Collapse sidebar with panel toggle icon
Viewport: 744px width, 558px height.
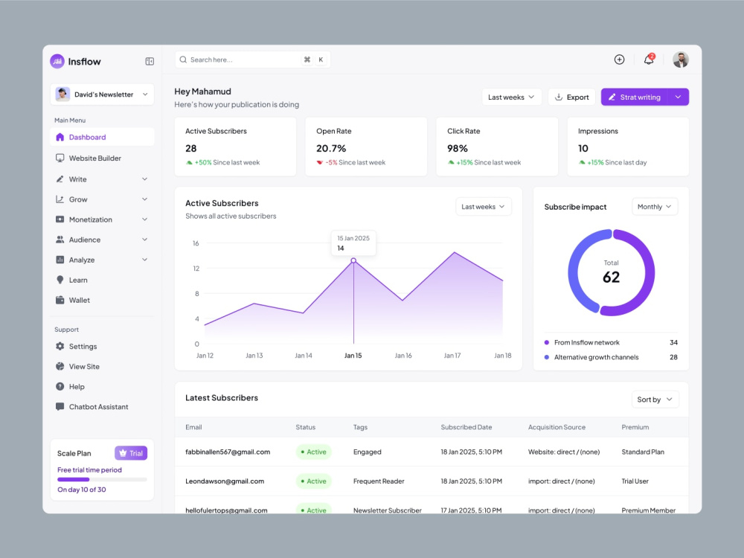[150, 61]
